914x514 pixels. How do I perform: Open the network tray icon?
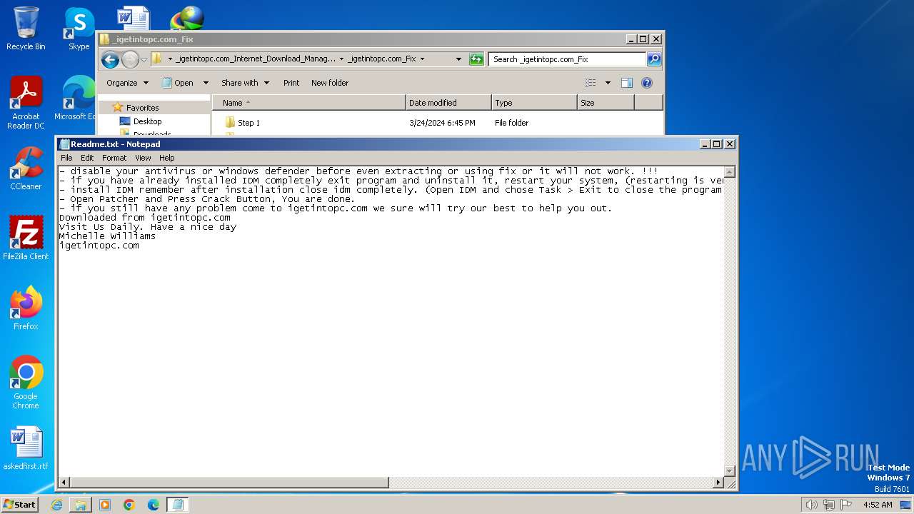coord(829,505)
